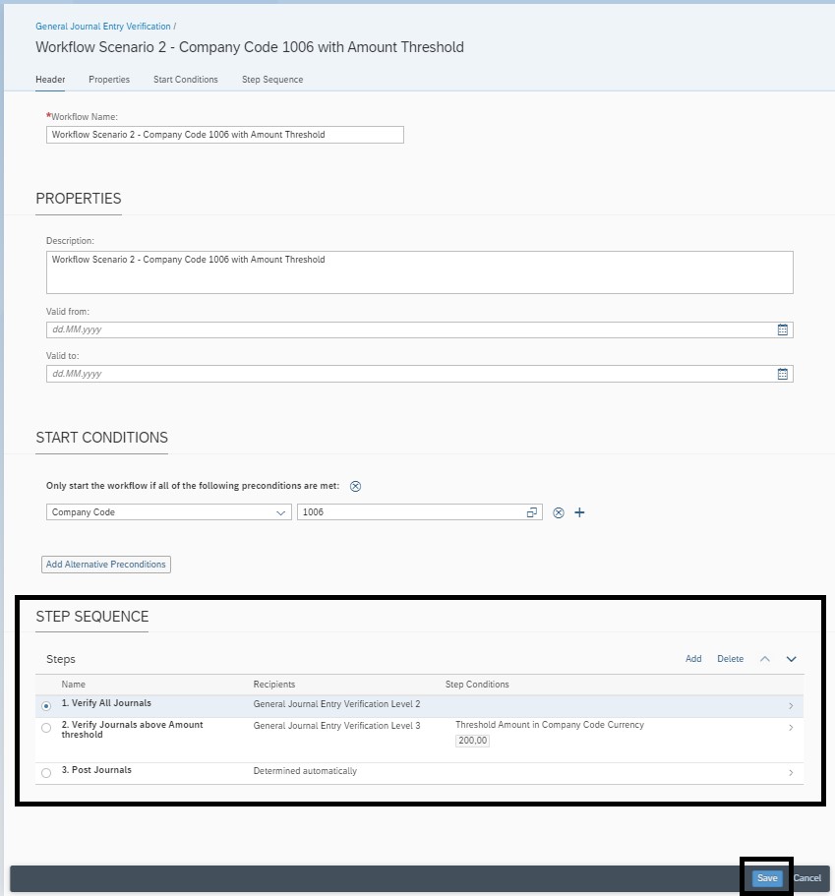Go to the Start Conditions tab

186,80
